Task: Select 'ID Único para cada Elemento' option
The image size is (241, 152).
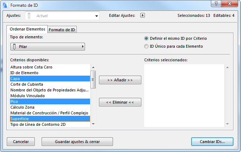Action: pos(146,46)
